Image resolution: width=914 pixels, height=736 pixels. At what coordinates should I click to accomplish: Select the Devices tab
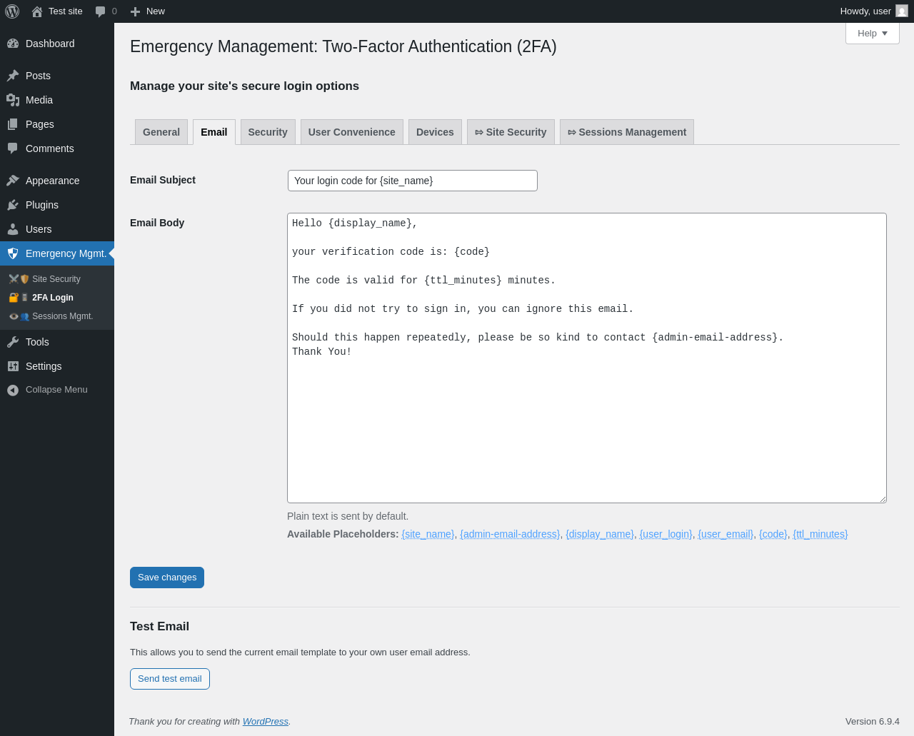pos(435,132)
